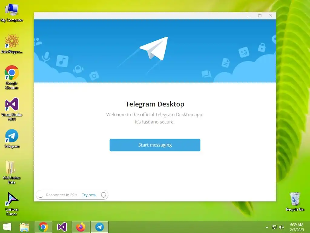
Task: Click the Try now reconnect link
Action: (x=89, y=195)
